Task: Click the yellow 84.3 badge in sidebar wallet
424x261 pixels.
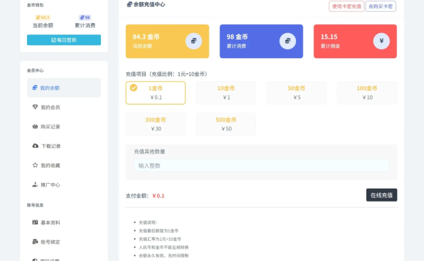Action: [x=43, y=18]
